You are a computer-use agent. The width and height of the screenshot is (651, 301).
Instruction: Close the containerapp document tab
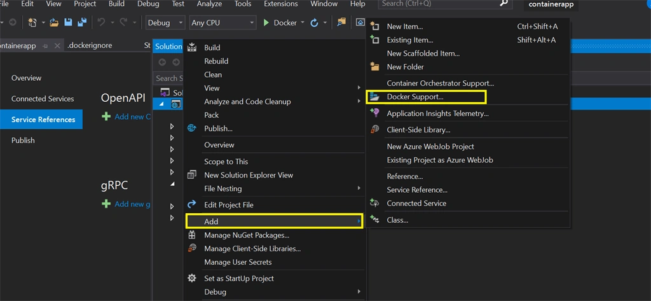point(57,46)
